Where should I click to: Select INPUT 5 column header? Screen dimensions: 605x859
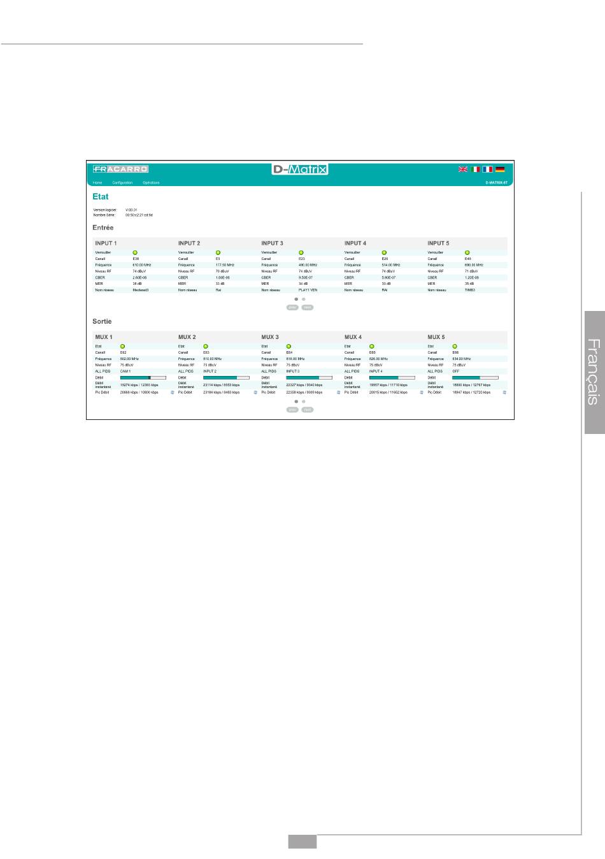pyautogui.click(x=438, y=243)
